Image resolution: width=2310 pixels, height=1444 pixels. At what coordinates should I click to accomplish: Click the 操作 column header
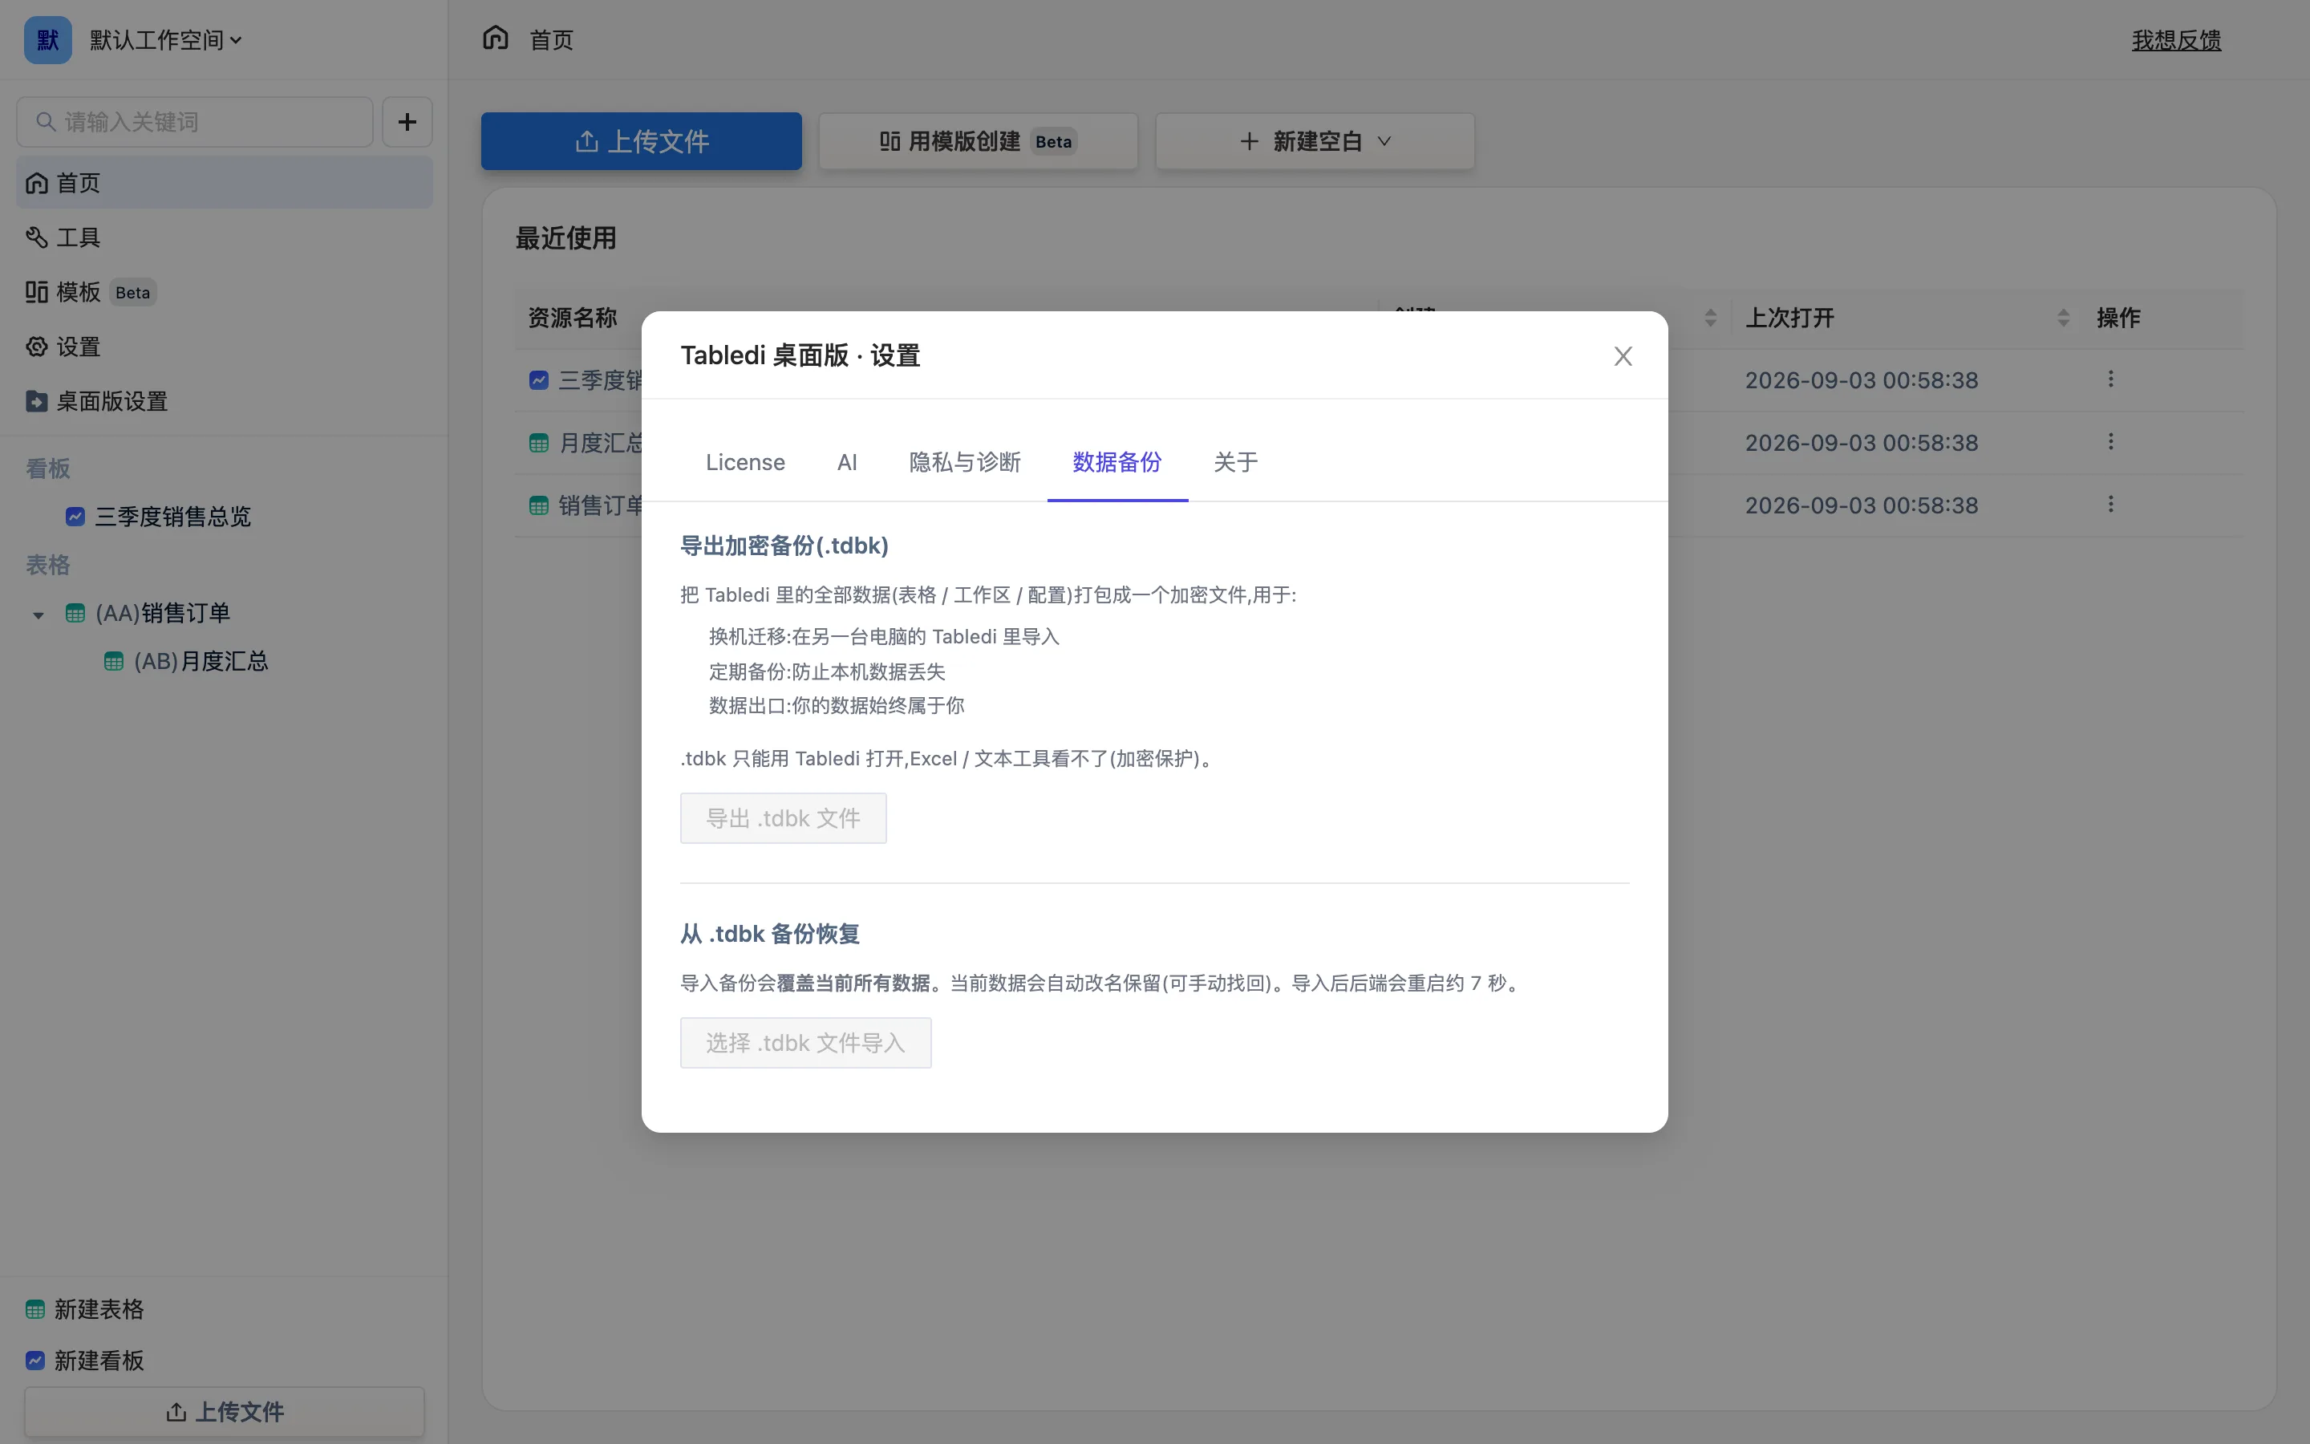tap(2118, 318)
